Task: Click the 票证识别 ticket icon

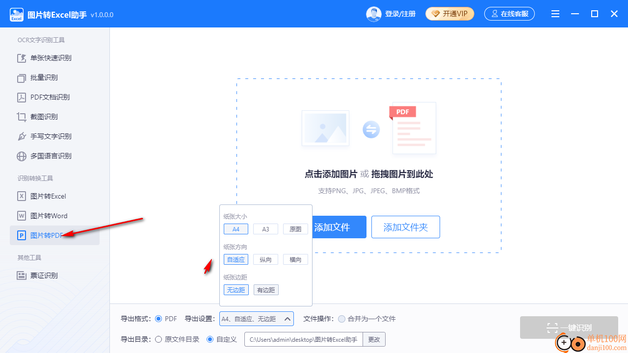Action: click(x=22, y=276)
